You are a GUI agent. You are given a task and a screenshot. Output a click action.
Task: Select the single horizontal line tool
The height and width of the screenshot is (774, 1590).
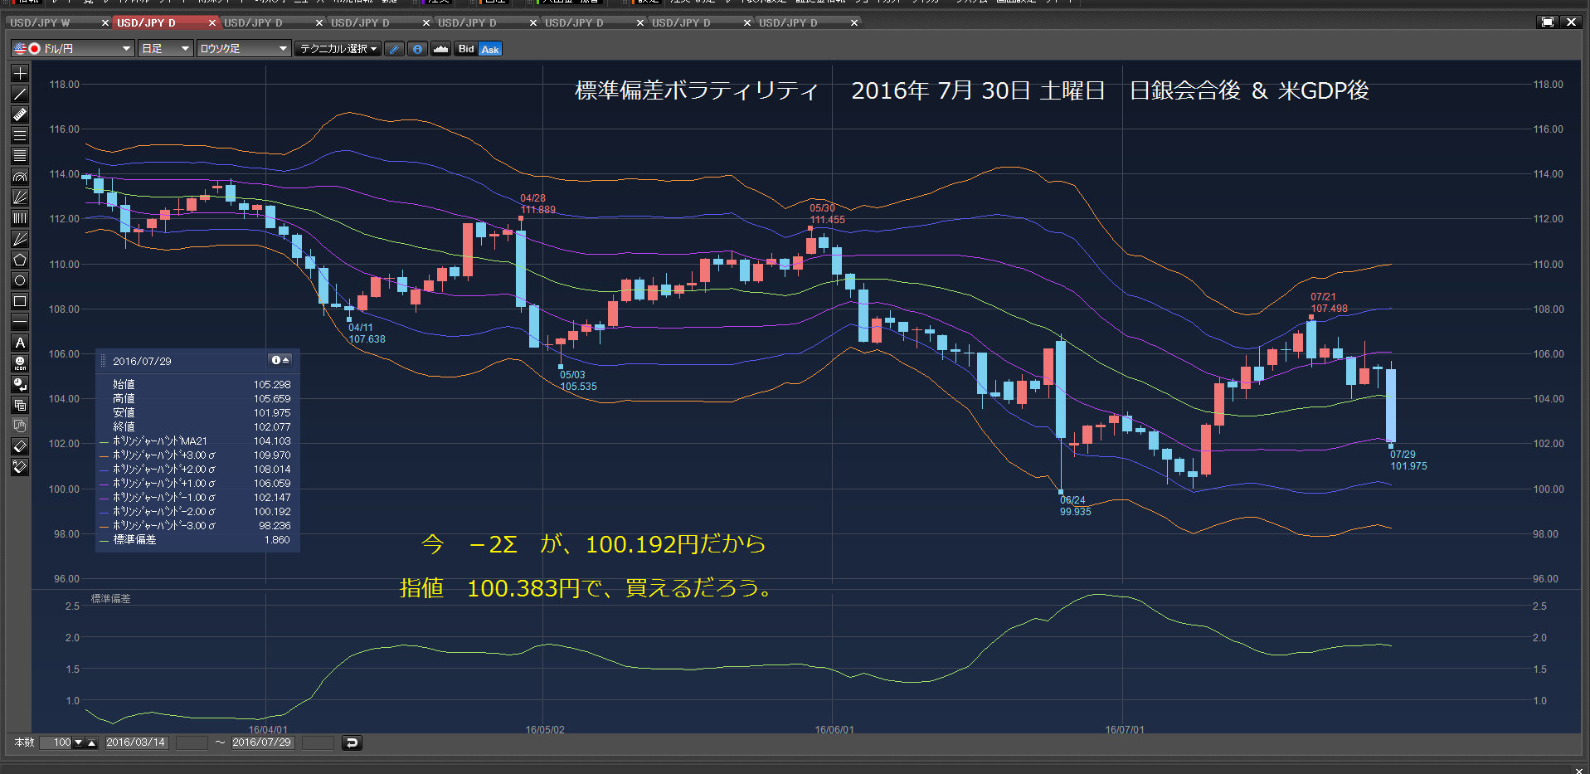tap(20, 322)
